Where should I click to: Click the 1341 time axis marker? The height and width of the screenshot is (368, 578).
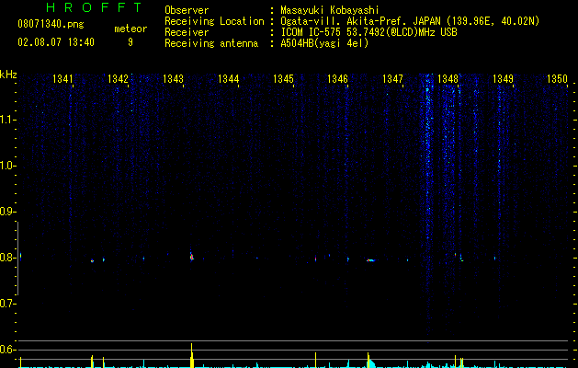tap(62, 79)
